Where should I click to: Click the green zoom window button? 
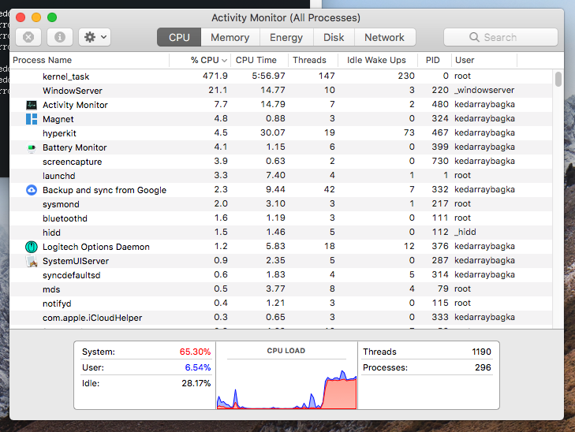point(52,17)
